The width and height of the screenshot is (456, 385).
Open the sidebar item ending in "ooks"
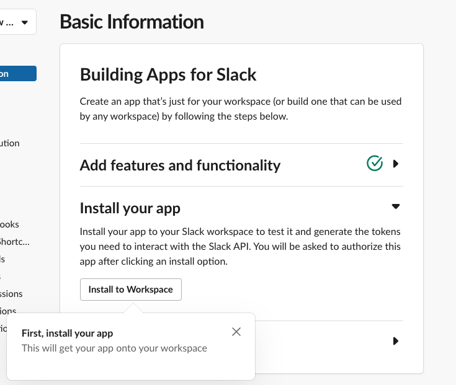pos(10,224)
